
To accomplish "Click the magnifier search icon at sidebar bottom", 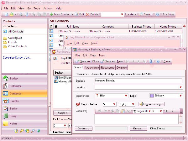I will [x=33, y=131].
